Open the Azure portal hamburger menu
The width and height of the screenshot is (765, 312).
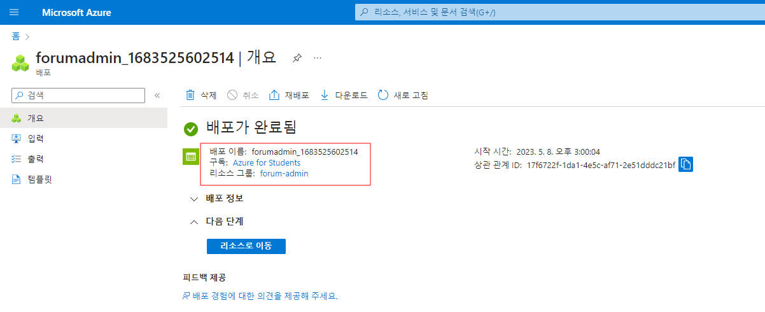pos(14,12)
